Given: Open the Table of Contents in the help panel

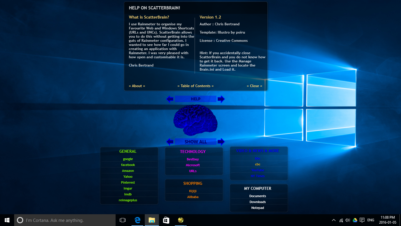Looking at the screenshot, I should click(195, 86).
